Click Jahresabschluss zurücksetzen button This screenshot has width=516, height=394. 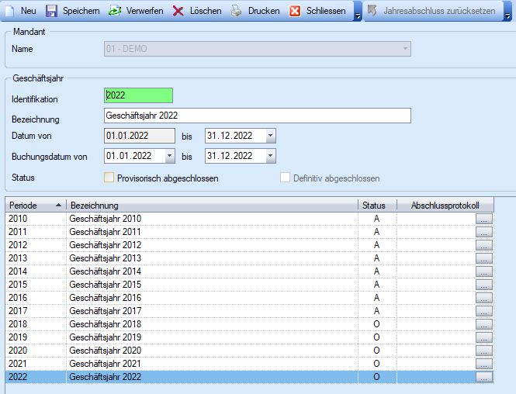432,12
